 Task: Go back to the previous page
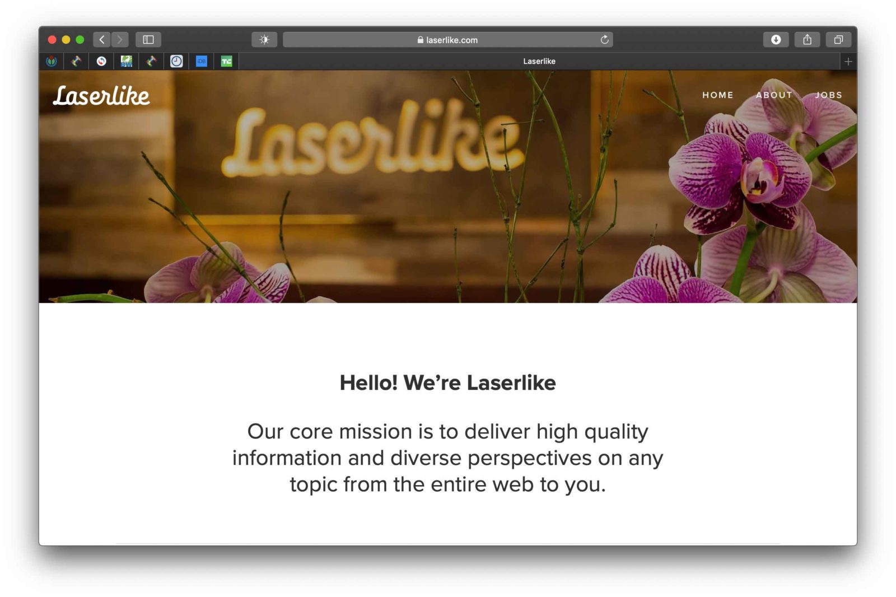[x=102, y=40]
